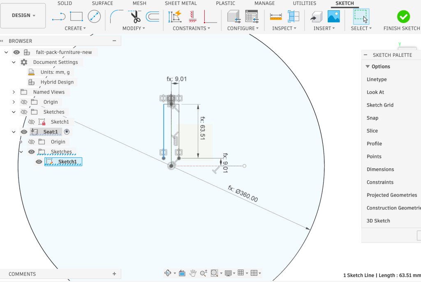Image resolution: width=421 pixels, height=282 pixels.
Task: Switch to the SHEET METAL tab
Action: [x=181, y=3]
